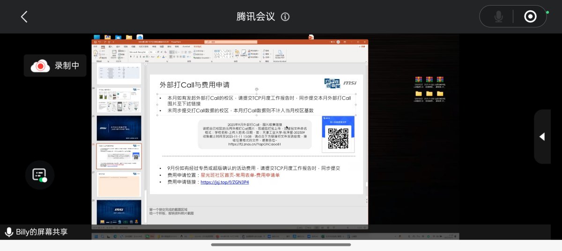
Task: Expand the side panel with triangle arrow
Action: 542,136
